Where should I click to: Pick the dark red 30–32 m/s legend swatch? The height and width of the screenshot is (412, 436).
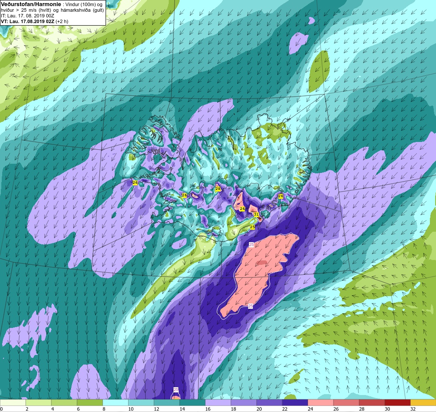398,402
